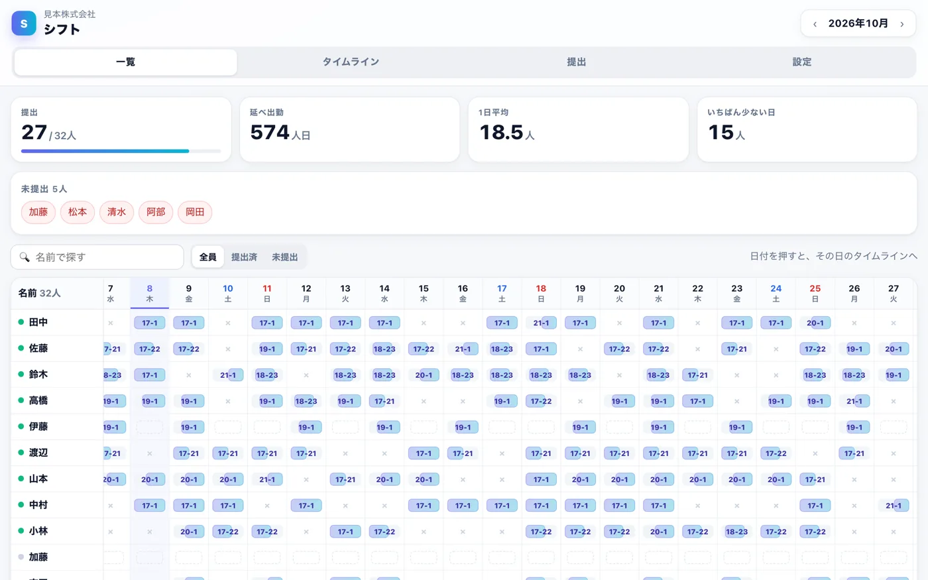Viewport: 928px width, 580px height.
Task: Click the 松本 unsubmitted chip
Action: [78, 212]
